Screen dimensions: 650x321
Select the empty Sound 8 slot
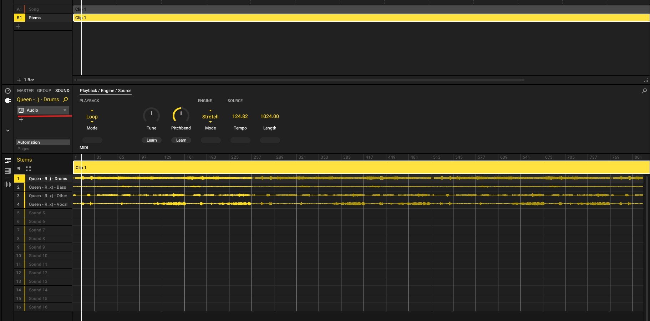43,239
